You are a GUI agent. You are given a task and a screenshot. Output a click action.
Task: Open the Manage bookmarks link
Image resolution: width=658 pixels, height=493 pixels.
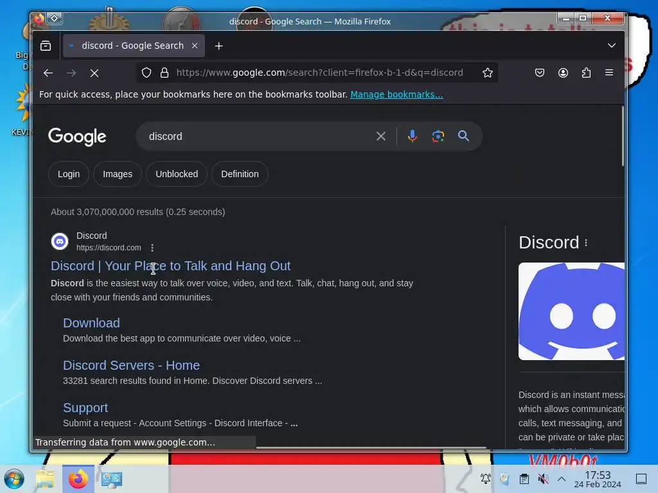(396, 94)
